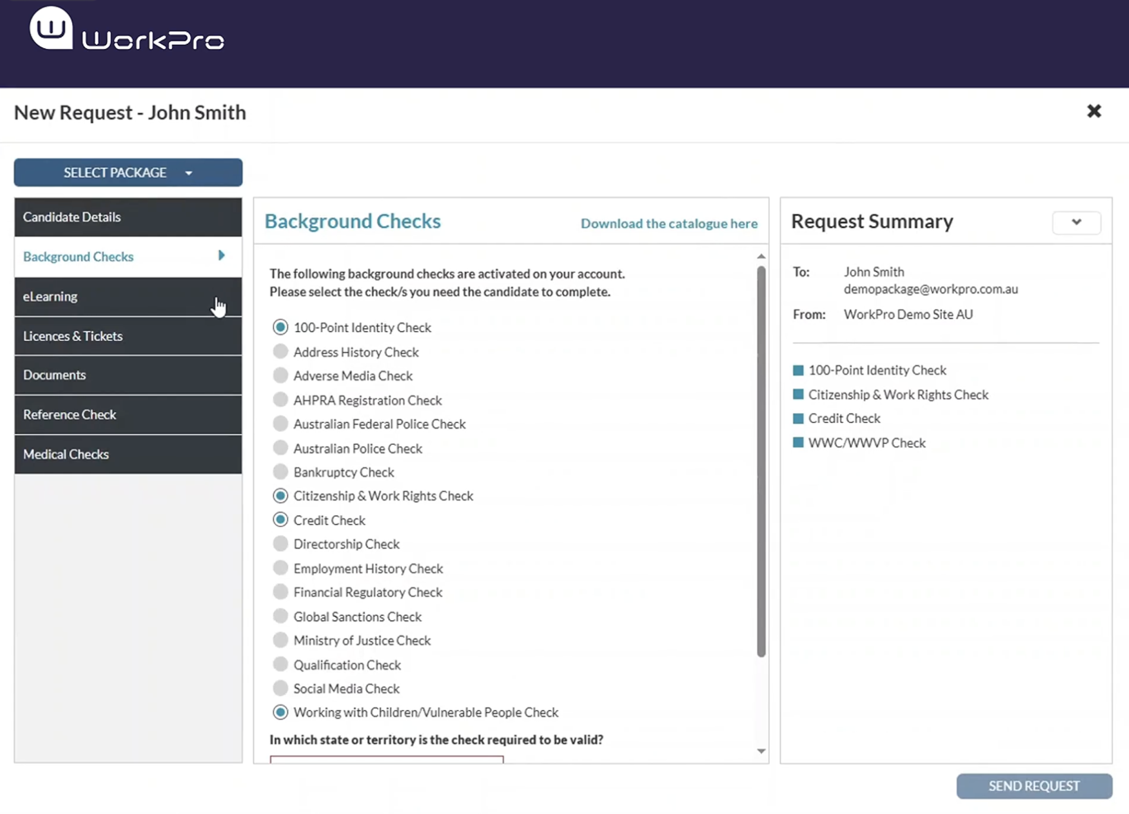Screen dimensions: 1129x814
Task: Open Licences & Tickets section
Action: click(x=128, y=336)
